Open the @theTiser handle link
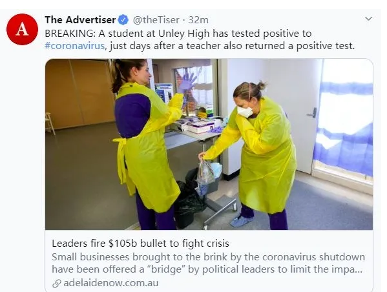The height and width of the screenshot is (292, 387). click(156, 20)
